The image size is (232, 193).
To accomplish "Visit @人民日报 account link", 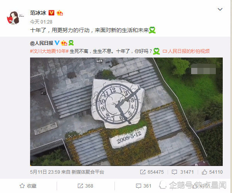I will [42, 43].
